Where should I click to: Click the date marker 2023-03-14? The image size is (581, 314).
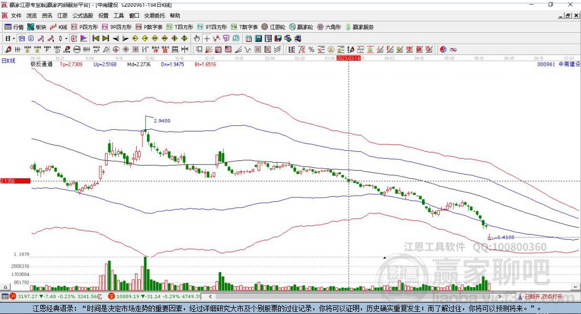pos(348,58)
